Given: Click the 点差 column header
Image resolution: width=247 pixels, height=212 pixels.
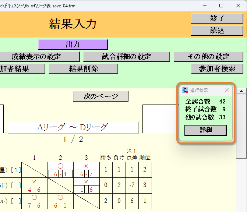Looking at the screenshot, I should pyautogui.click(x=132, y=158).
